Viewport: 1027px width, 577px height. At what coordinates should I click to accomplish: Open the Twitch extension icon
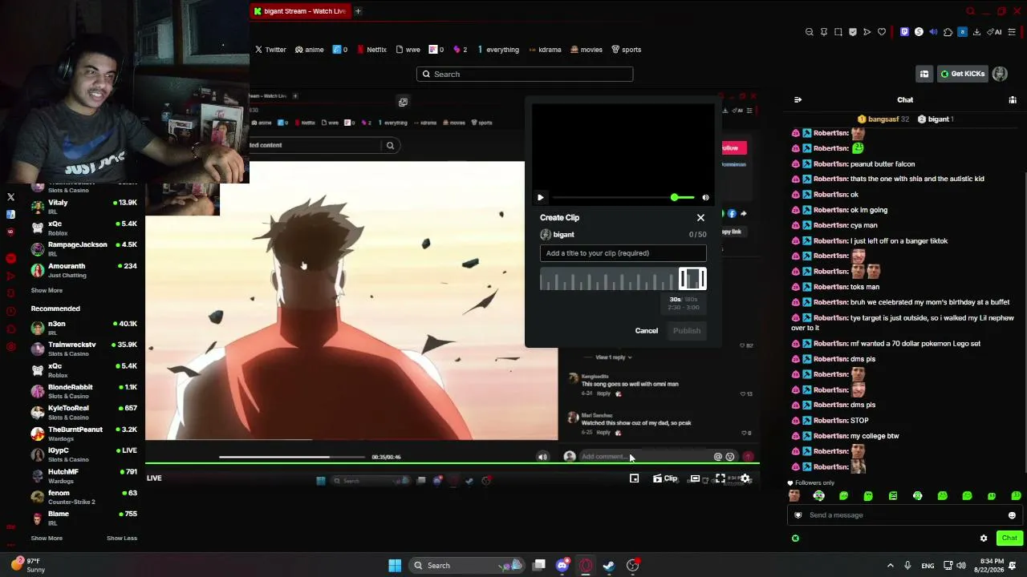click(905, 32)
